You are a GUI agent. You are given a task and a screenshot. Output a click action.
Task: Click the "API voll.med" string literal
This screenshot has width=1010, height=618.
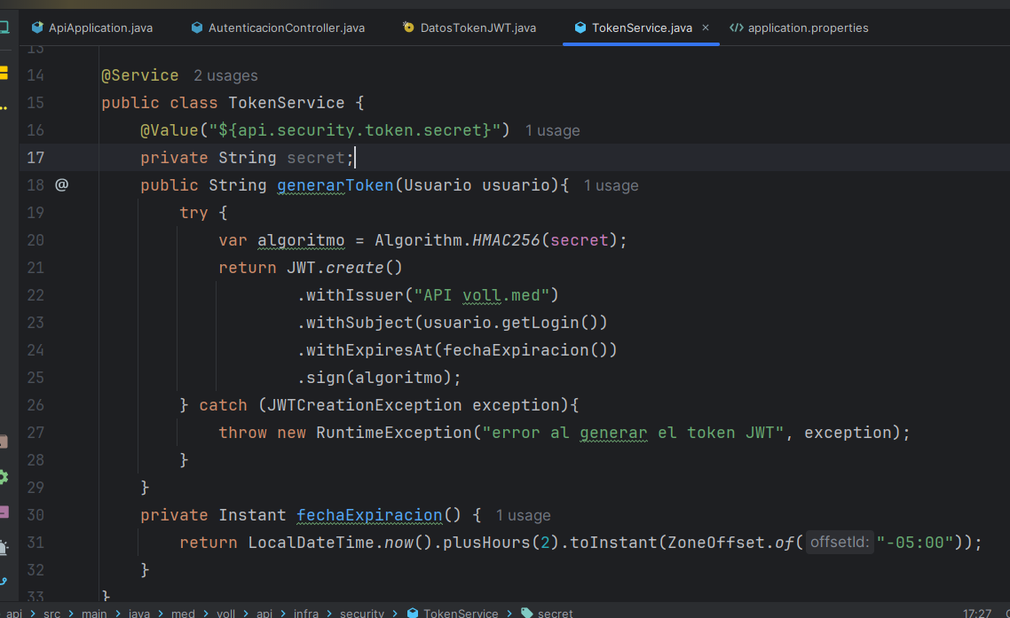pos(481,295)
